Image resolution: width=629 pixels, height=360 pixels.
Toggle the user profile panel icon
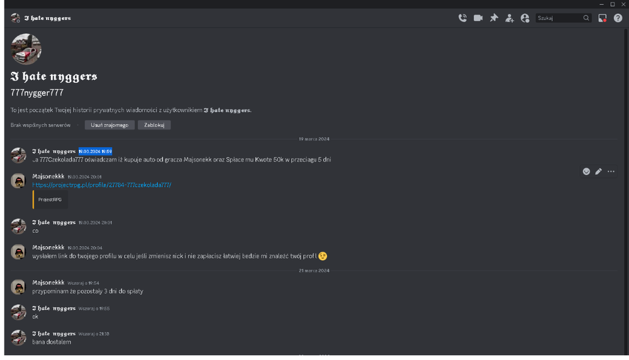pyautogui.click(x=525, y=18)
